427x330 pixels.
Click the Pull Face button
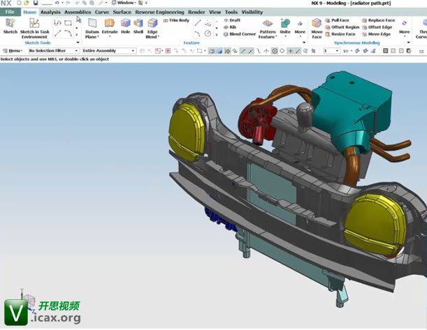tap(342, 21)
